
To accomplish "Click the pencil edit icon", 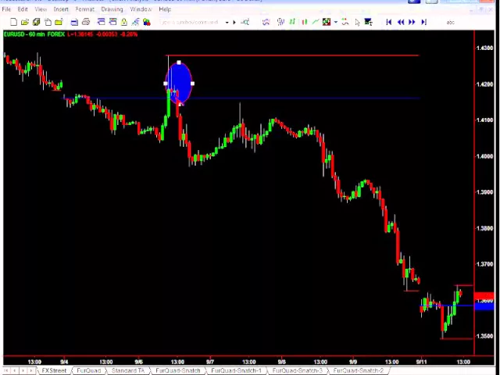I will 135,22.
